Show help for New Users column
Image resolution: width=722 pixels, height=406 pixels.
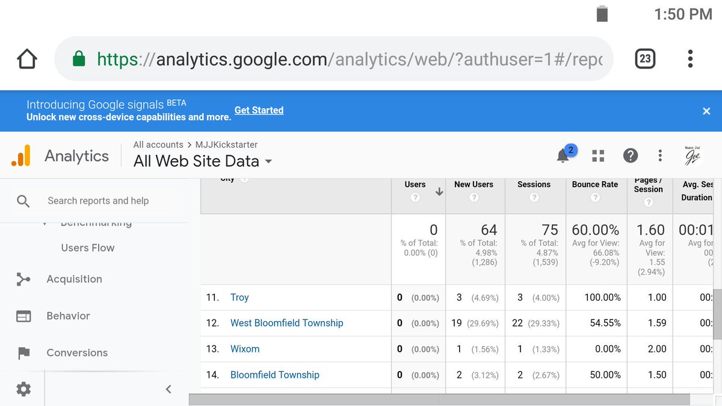coord(474,197)
